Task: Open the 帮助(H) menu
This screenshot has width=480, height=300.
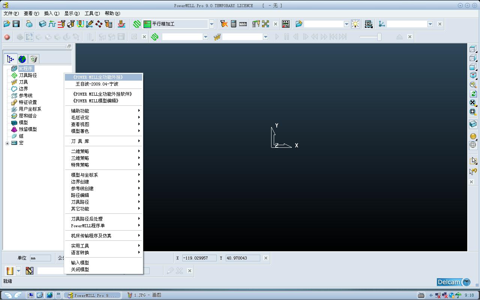Action: 112,13
